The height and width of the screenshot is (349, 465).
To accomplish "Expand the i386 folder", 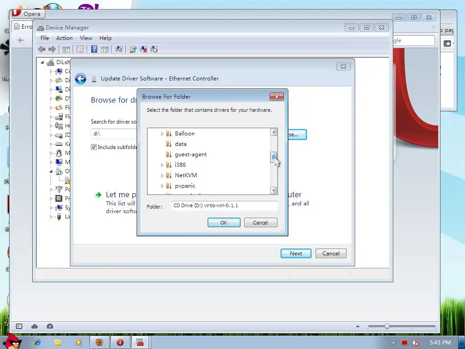I will (162, 165).
